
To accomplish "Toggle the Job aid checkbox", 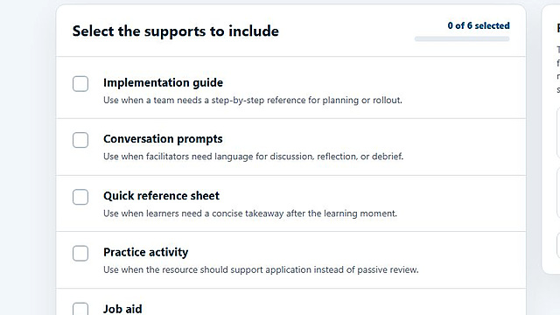I will 80,309.
